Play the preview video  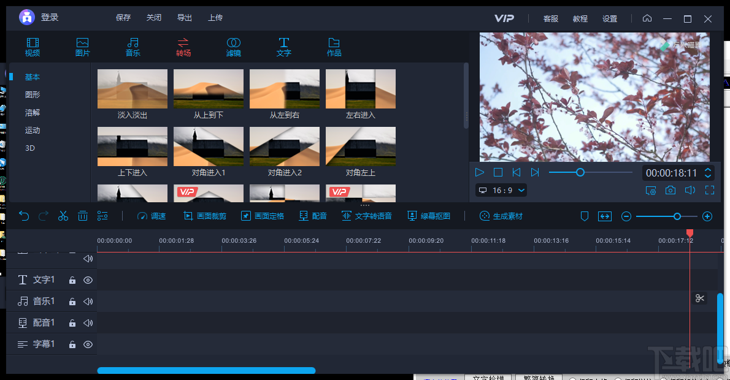[480, 172]
